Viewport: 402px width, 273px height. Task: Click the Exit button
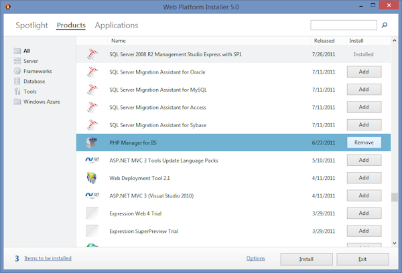click(x=362, y=259)
